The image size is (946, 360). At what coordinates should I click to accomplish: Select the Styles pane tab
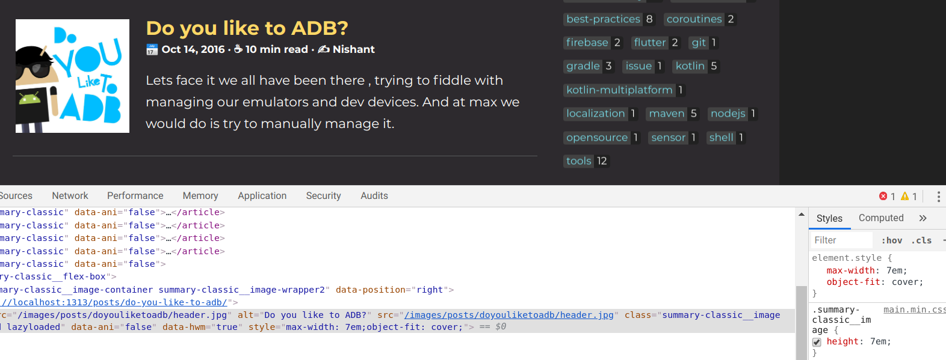pos(829,219)
